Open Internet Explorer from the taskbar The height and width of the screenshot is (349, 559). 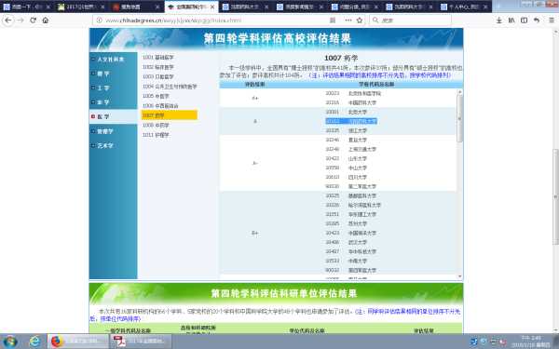(x=34, y=342)
